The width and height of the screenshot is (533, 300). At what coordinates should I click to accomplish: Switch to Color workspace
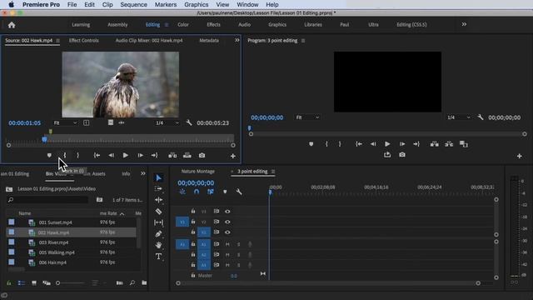183,24
